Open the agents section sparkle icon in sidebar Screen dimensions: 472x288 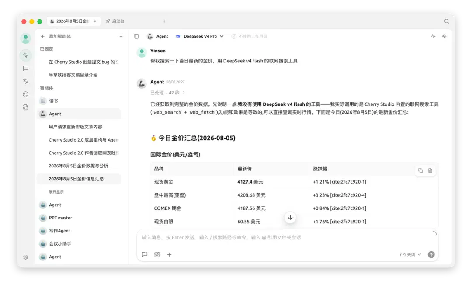click(x=26, y=56)
